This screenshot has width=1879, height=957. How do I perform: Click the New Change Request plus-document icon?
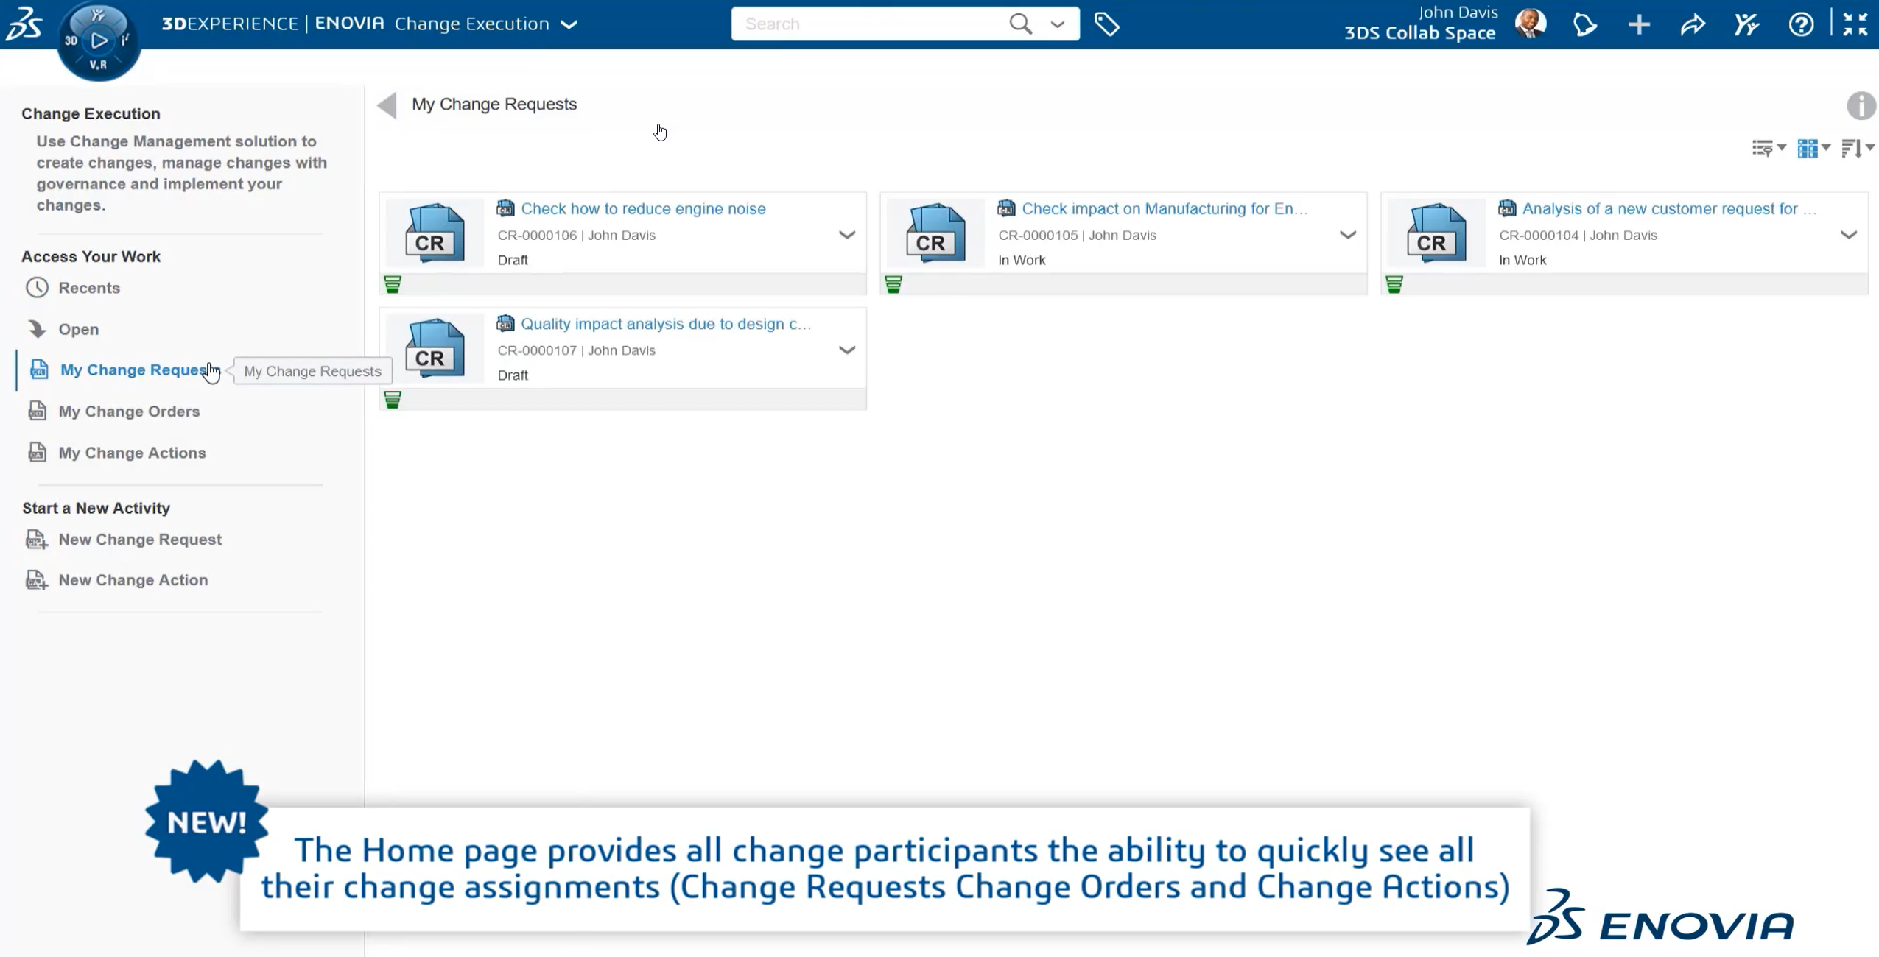pos(37,540)
